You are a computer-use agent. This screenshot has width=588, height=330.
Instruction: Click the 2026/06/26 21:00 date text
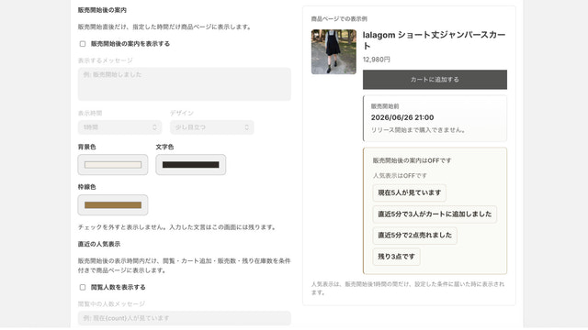tap(402, 117)
